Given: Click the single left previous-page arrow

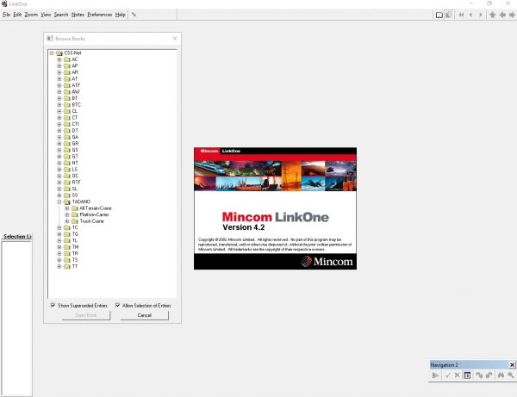Looking at the screenshot, I should (x=470, y=15).
